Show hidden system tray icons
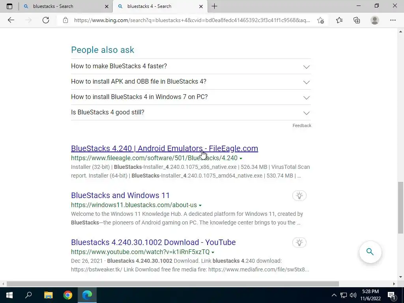The width and height of the screenshot is (404, 303). click(334, 295)
